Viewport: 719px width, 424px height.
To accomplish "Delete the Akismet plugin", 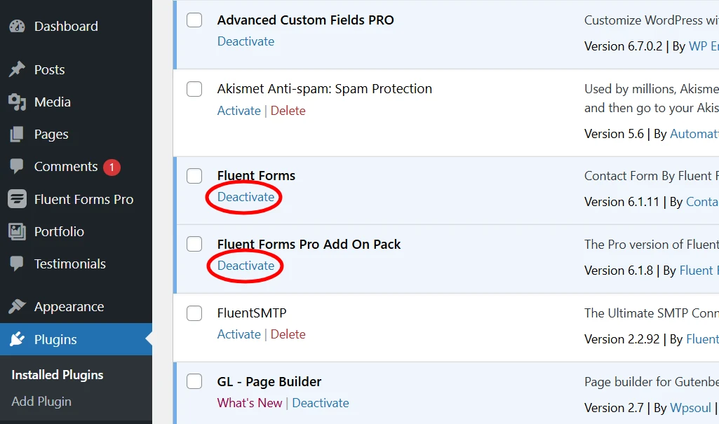I will coord(288,110).
